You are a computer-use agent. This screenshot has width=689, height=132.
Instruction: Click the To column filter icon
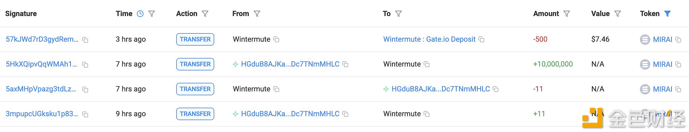click(x=398, y=14)
